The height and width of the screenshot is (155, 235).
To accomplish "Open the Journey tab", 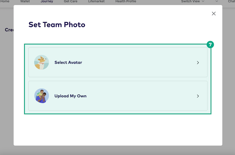I will point(47,1).
